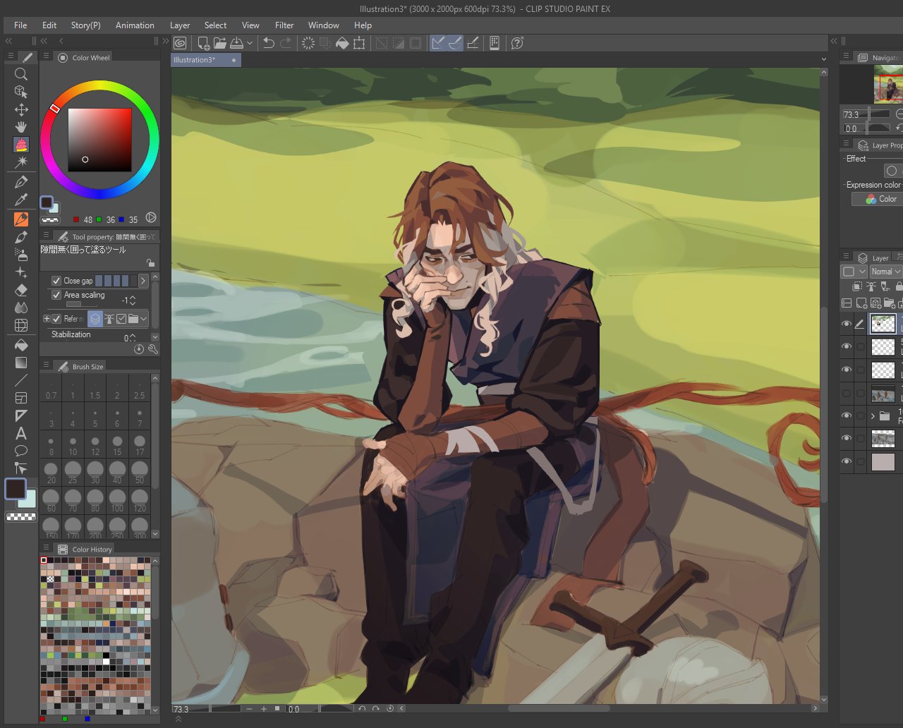Reset tool property to initial settings
Viewport: 903px width, 728px height.
click(139, 349)
